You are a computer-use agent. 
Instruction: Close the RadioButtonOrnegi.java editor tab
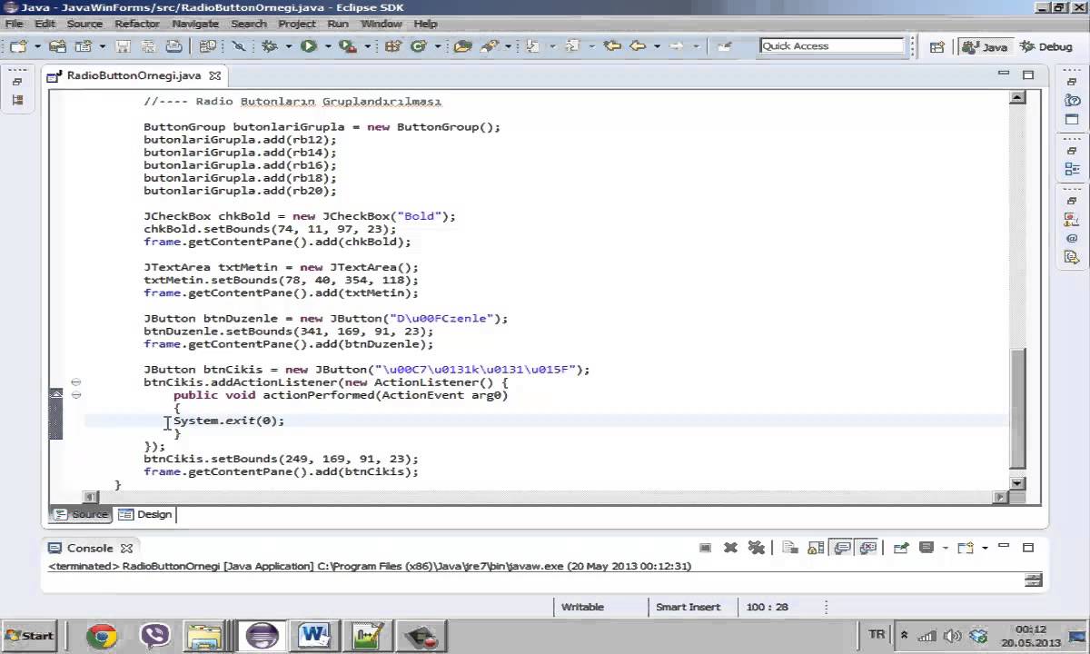click(x=214, y=76)
